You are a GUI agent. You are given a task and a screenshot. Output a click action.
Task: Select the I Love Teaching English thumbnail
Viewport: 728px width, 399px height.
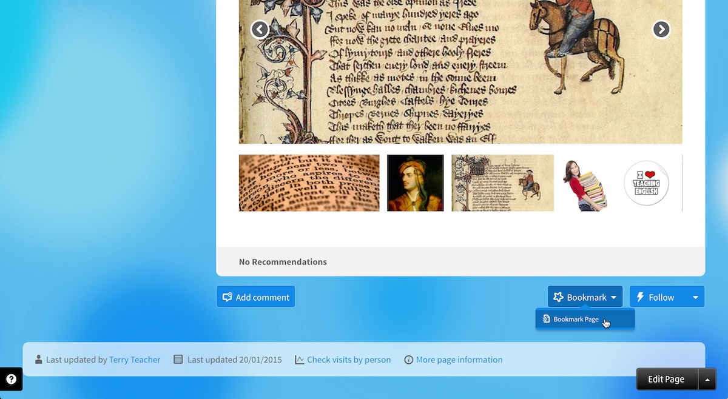(x=646, y=183)
